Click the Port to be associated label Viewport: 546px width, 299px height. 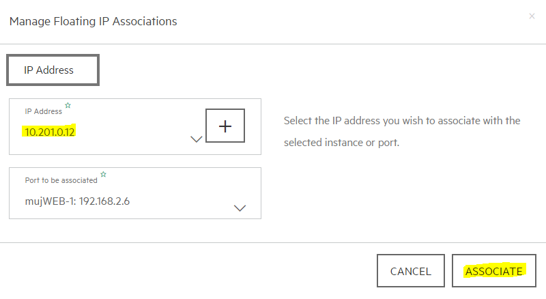pos(61,180)
